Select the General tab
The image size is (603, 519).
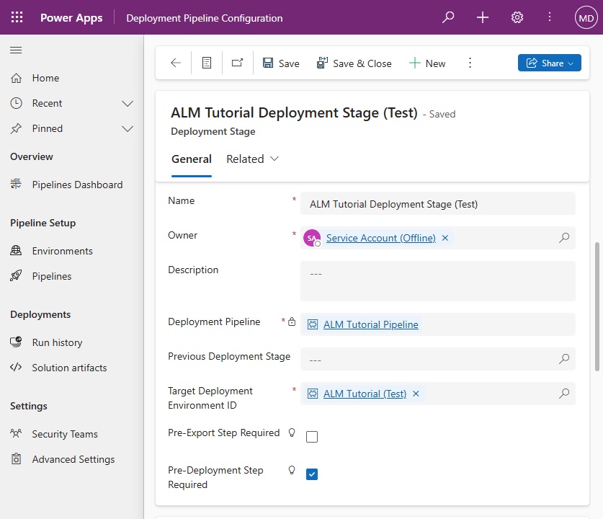coord(192,159)
